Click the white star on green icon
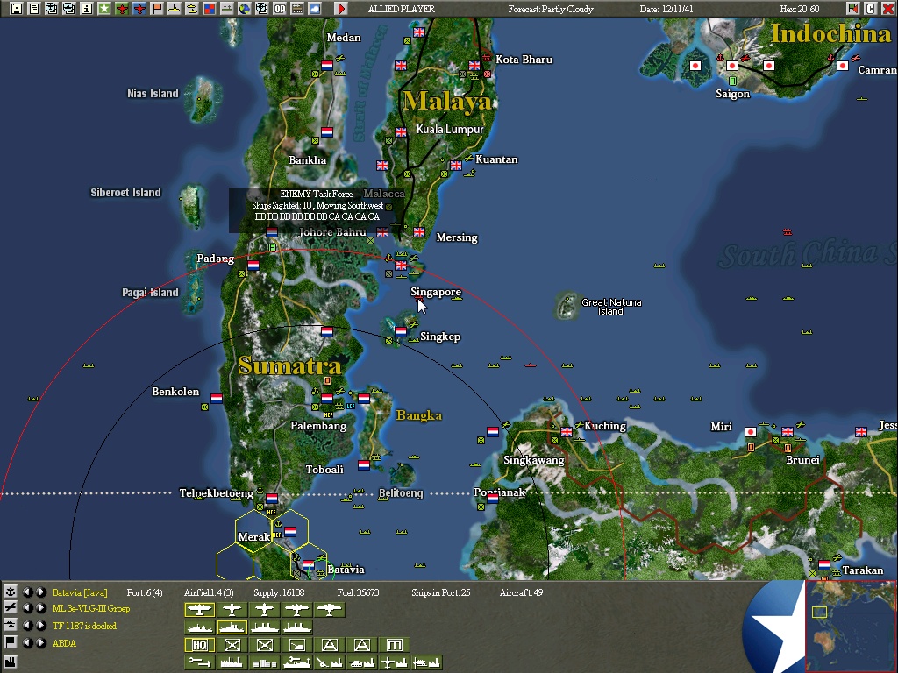 click(x=104, y=9)
